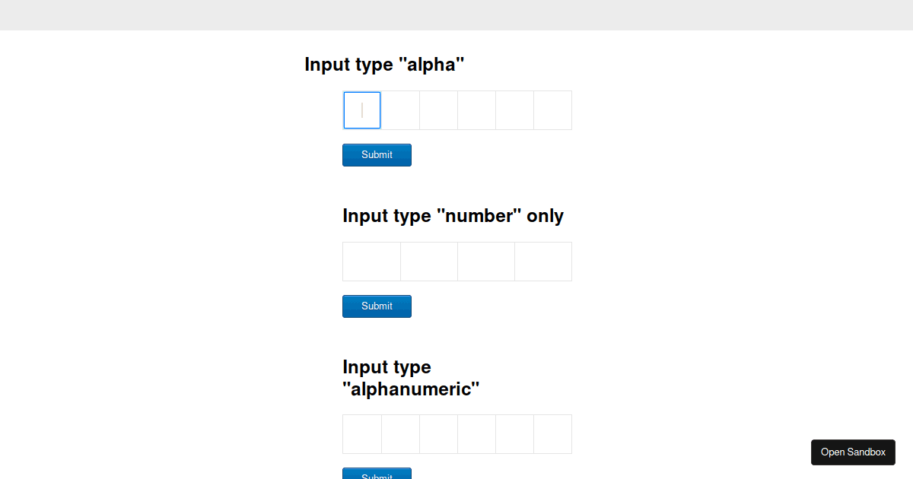Focus the fifth alphanumeric input box
The image size is (913, 479).
click(x=514, y=434)
